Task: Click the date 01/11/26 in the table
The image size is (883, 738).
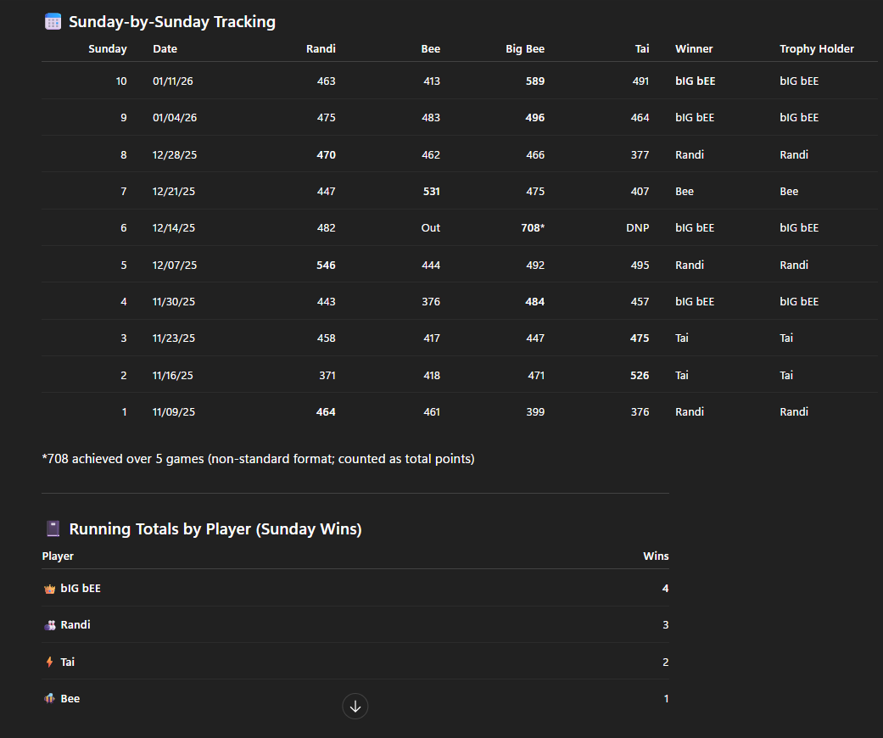Action: coord(174,81)
